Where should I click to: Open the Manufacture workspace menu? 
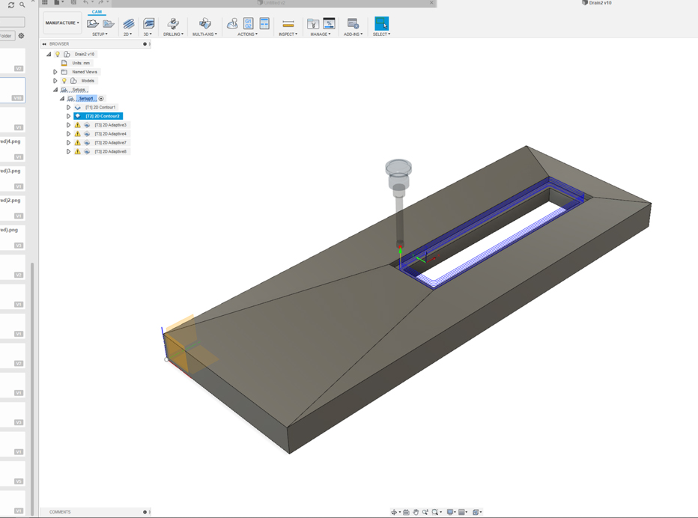click(x=60, y=22)
